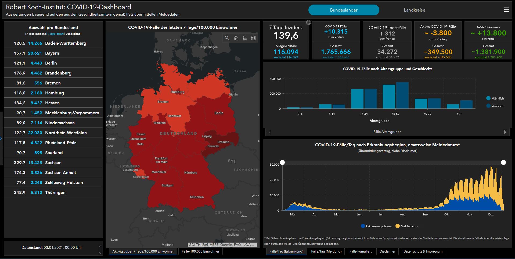Go to previous age group chart
This screenshot has height=259, width=515.
pyautogui.click(x=269, y=132)
